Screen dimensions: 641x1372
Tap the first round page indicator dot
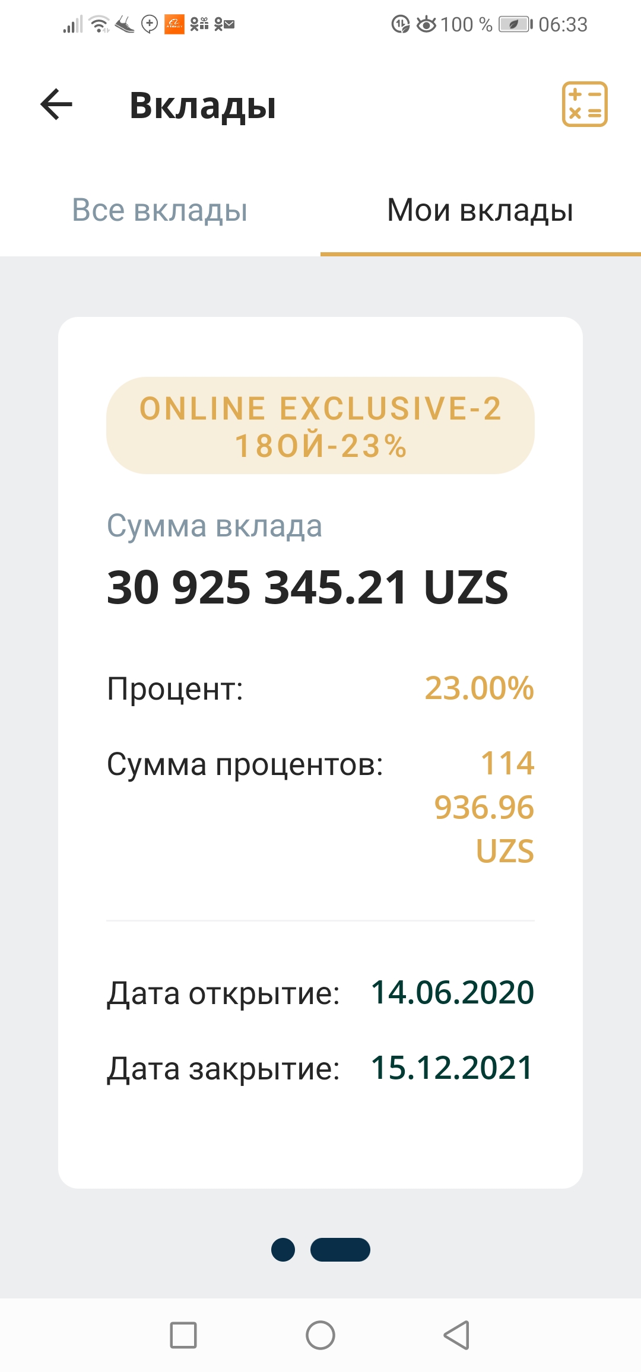click(x=283, y=1249)
